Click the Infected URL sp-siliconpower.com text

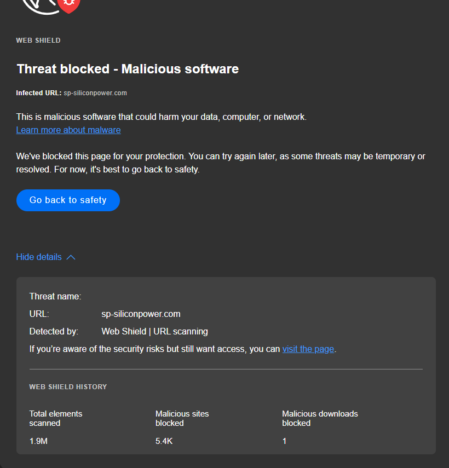coord(72,93)
